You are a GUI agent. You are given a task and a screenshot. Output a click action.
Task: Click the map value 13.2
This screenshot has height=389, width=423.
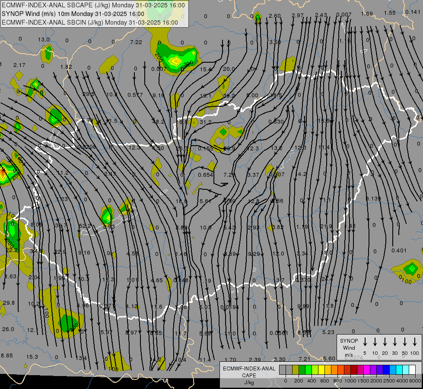pos(277,148)
